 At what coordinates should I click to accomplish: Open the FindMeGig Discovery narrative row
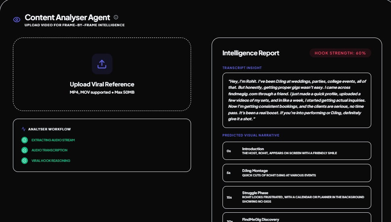click(296, 218)
